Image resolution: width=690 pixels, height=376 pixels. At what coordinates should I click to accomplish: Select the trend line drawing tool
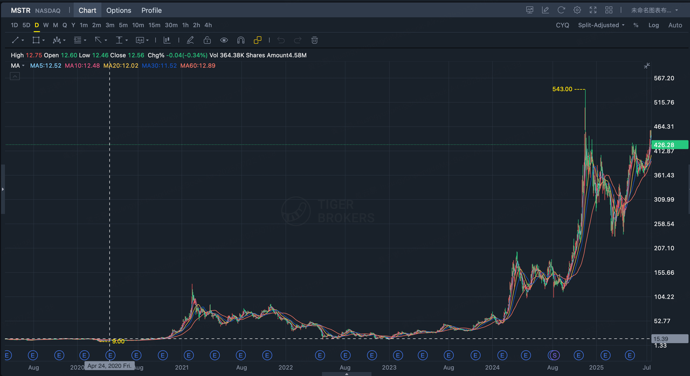(x=15, y=40)
